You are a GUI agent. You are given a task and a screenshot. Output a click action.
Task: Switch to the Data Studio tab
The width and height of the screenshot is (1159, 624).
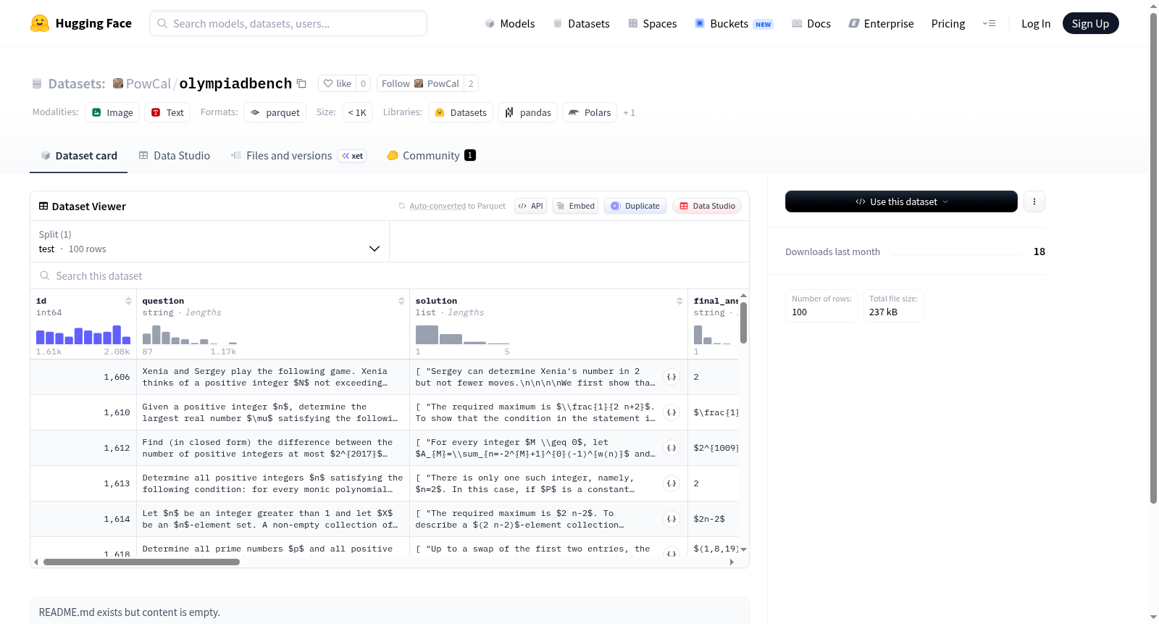tap(175, 156)
